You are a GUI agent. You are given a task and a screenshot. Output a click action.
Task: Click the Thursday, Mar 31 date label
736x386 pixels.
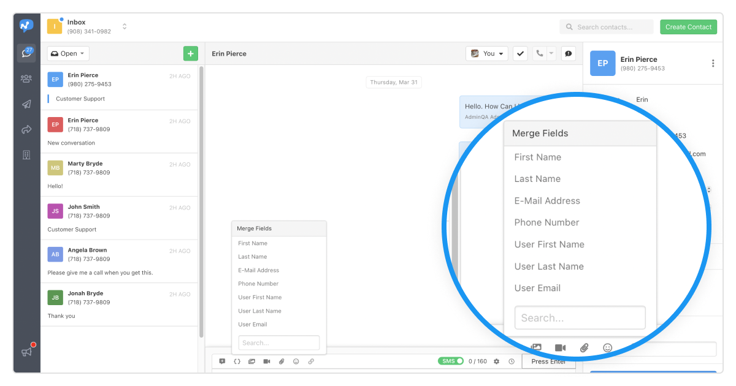coord(394,82)
